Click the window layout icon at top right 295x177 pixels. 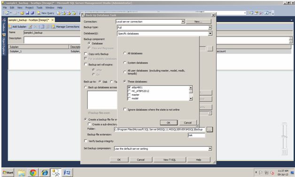(x=266, y=13)
